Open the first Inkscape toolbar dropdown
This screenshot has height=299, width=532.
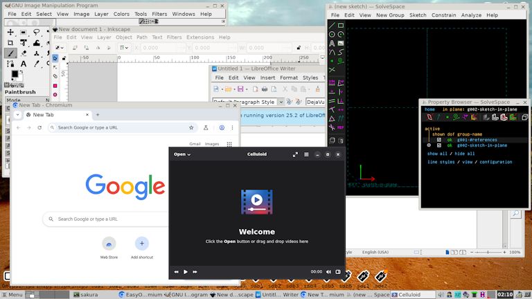coord(60,48)
